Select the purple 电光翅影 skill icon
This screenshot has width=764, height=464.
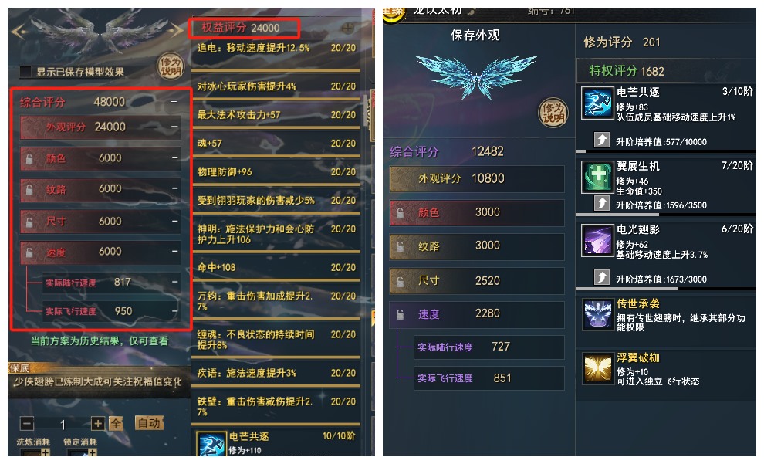597,240
